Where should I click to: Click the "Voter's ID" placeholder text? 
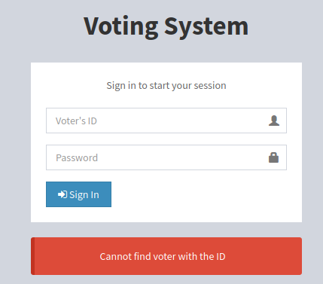point(76,121)
